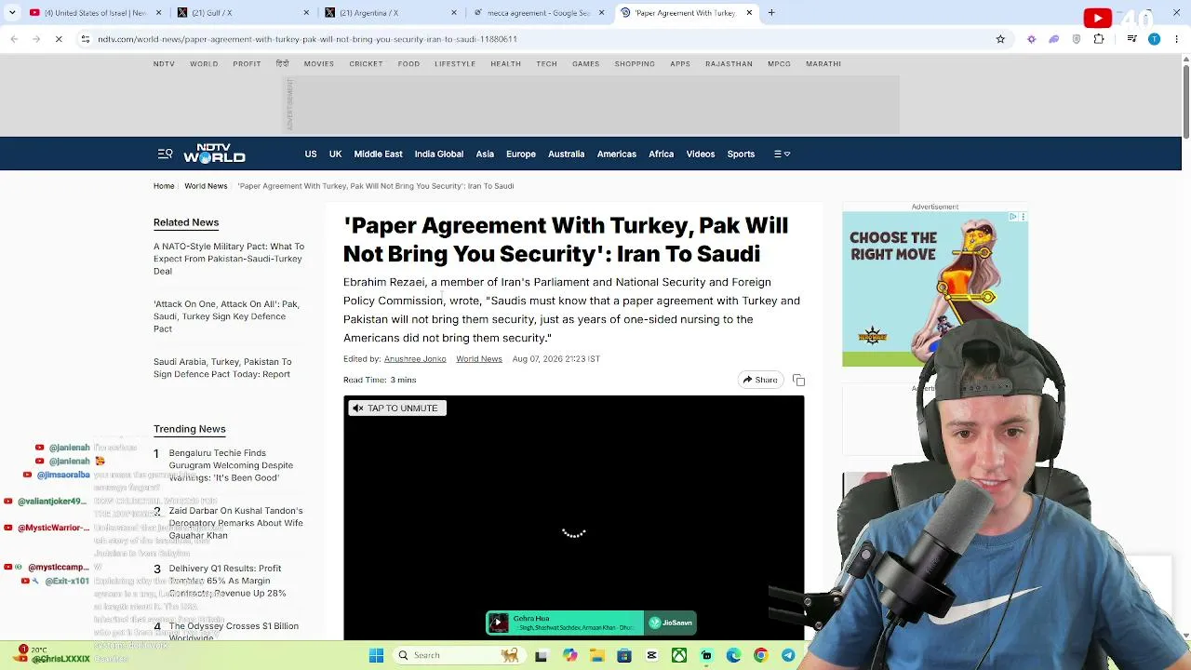Copy article link using the copy icon
This screenshot has width=1191, height=670.
pos(798,381)
